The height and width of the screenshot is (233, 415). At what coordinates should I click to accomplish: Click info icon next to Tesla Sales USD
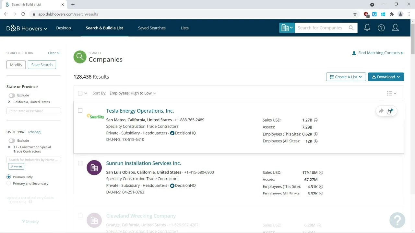(x=315, y=120)
